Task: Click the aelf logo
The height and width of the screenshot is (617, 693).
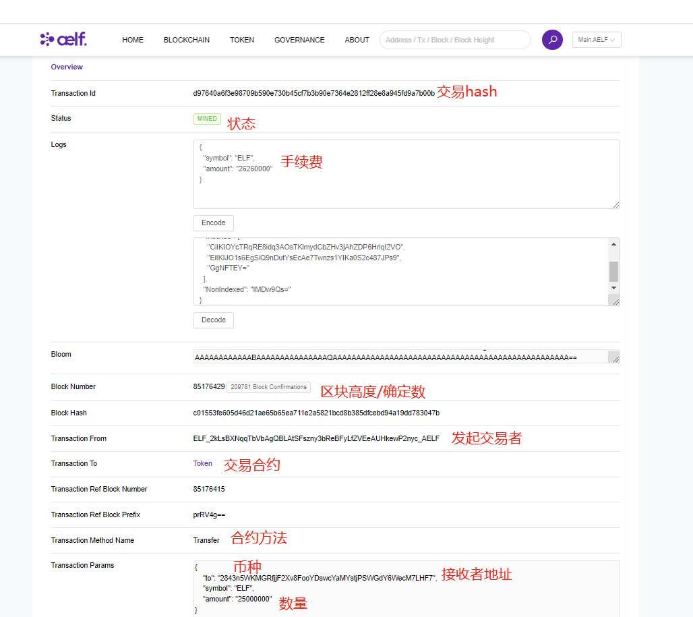Action: coord(63,39)
